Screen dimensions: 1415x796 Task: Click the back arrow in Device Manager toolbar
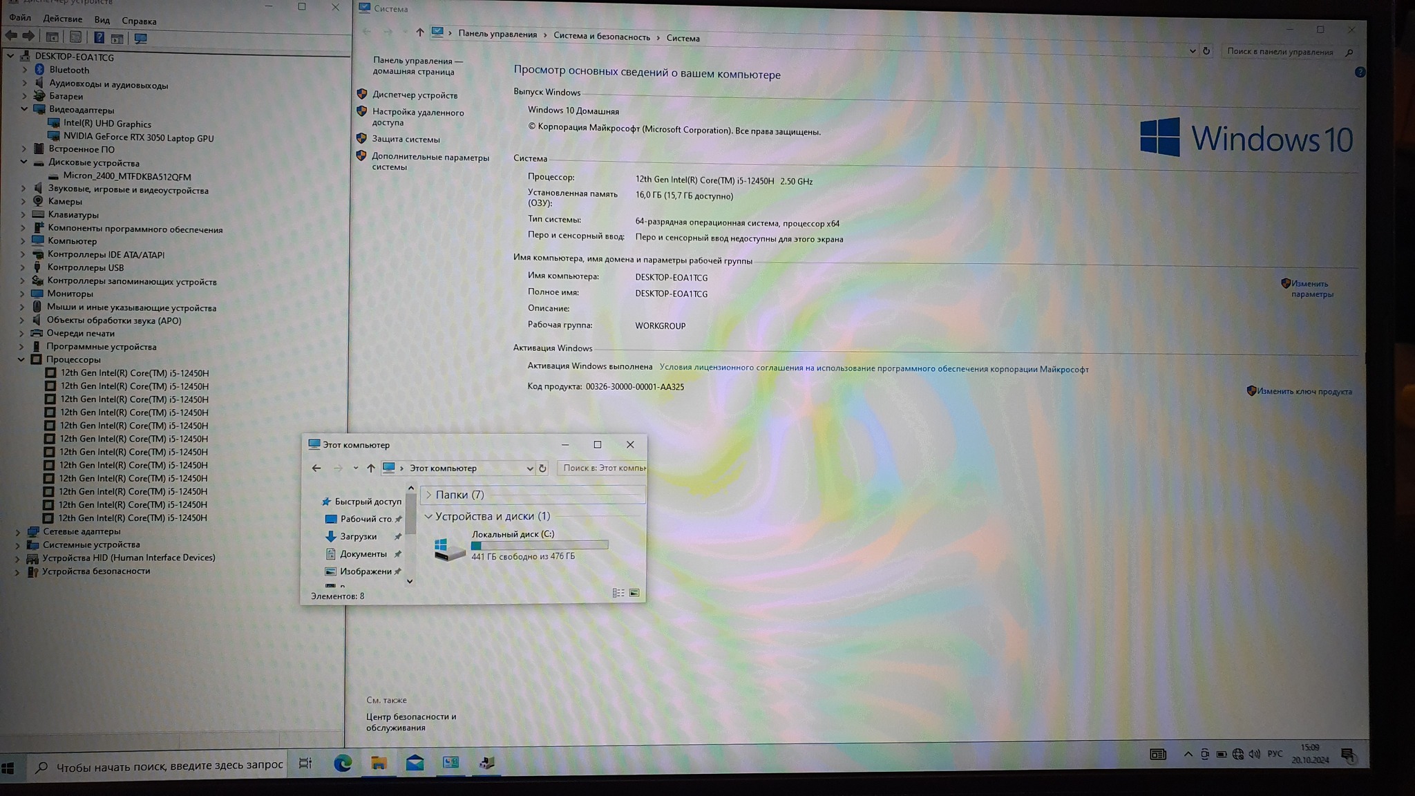click(11, 37)
